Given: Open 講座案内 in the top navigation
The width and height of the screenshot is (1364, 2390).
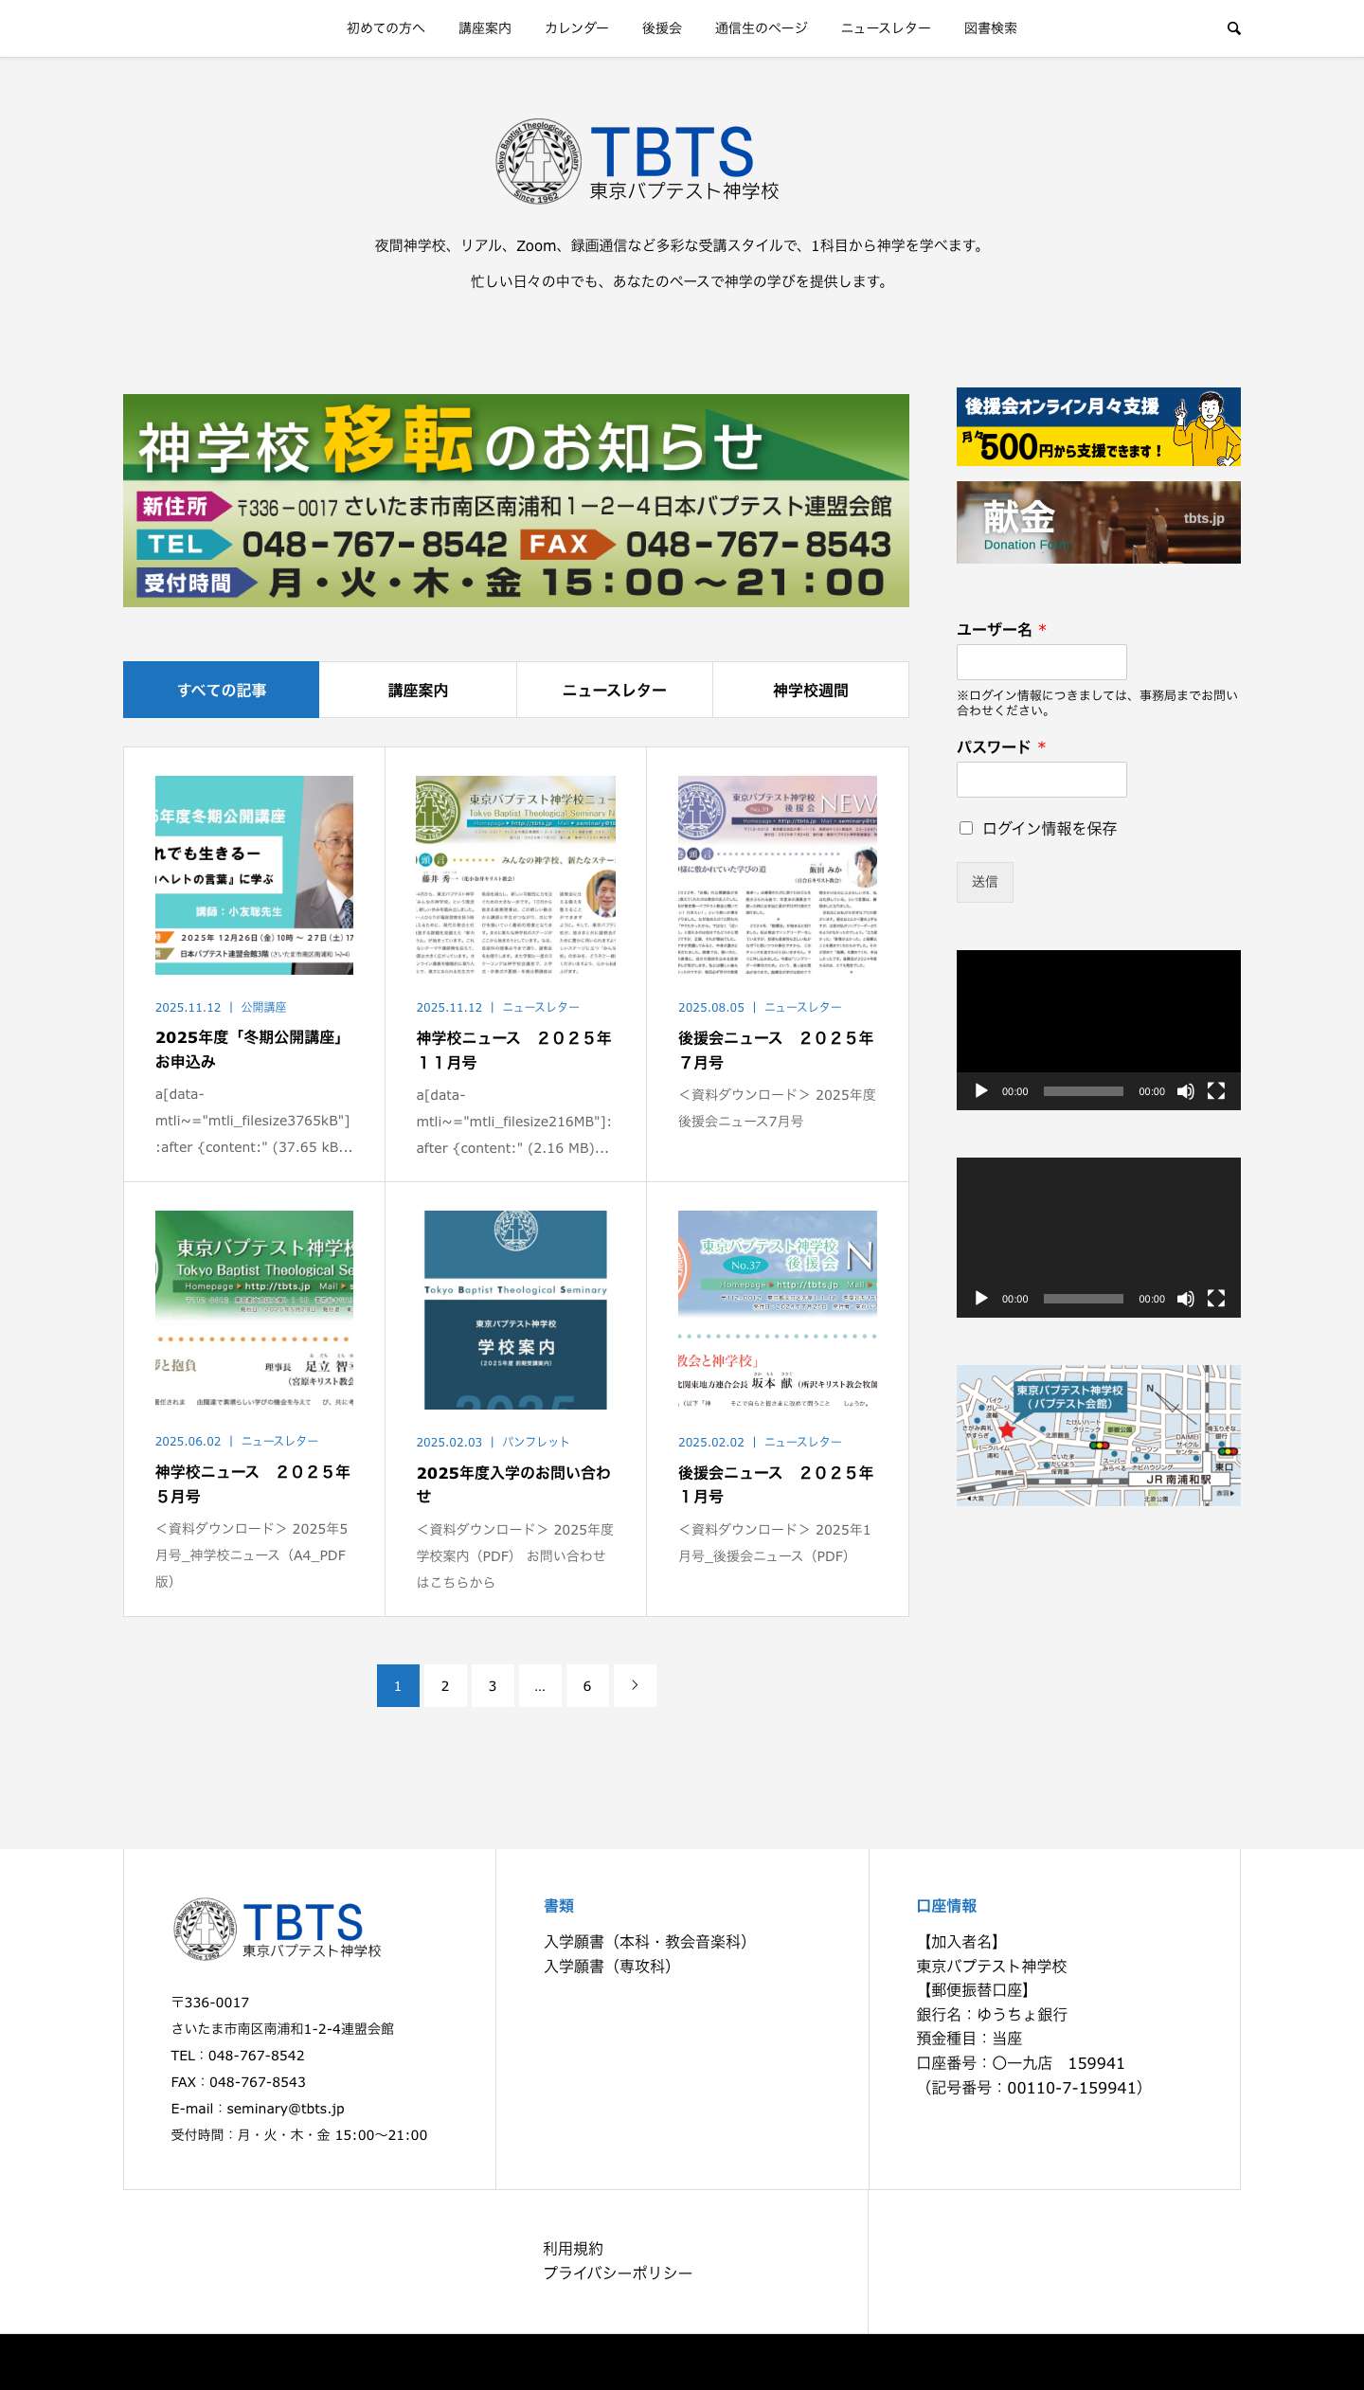Looking at the screenshot, I should pos(485,28).
